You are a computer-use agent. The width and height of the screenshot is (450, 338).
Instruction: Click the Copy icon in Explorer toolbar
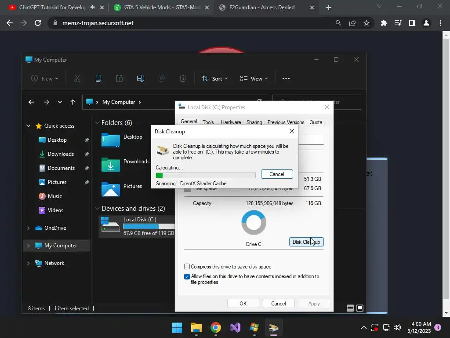(98, 78)
